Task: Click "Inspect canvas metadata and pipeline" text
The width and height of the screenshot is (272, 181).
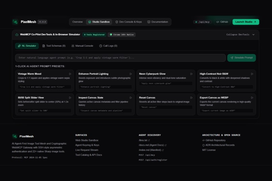Action: (x=102, y=111)
